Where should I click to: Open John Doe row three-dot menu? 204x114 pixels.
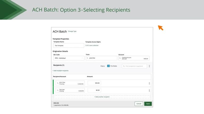(149, 83)
